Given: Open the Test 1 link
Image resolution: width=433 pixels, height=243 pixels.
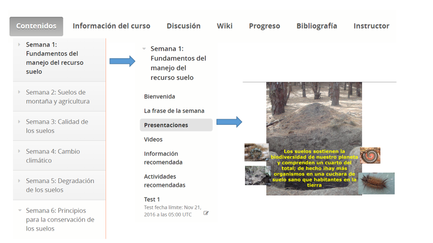Looking at the screenshot, I should [152, 199].
